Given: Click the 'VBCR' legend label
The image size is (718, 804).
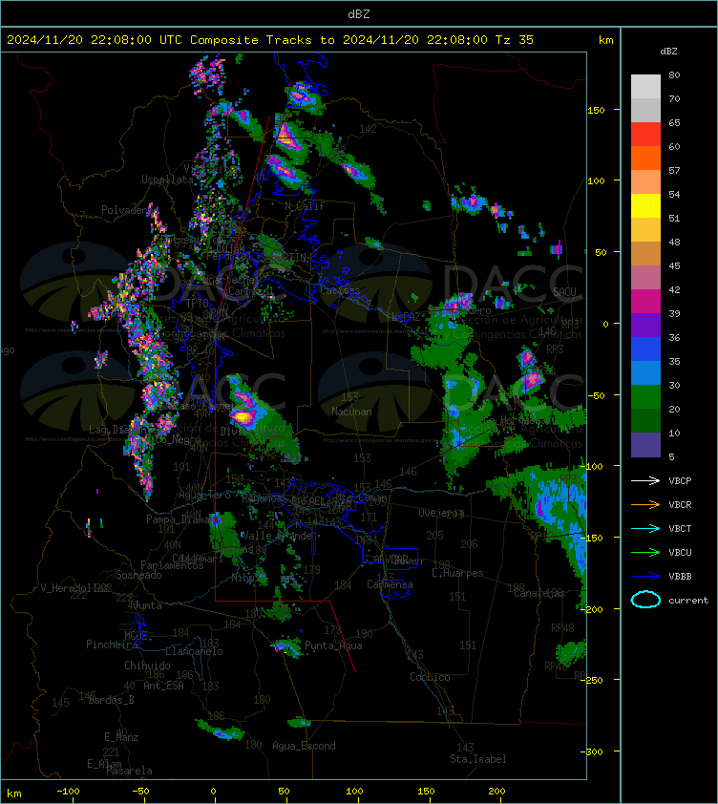Looking at the screenshot, I should tap(680, 504).
